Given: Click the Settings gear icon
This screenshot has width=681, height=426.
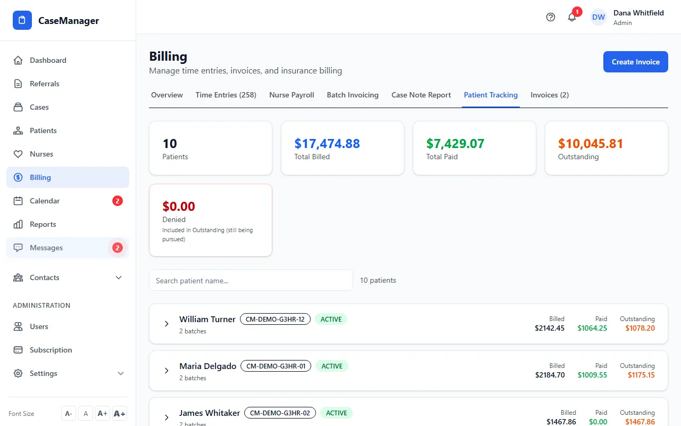Looking at the screenshot, I should [x=18, y=373].
